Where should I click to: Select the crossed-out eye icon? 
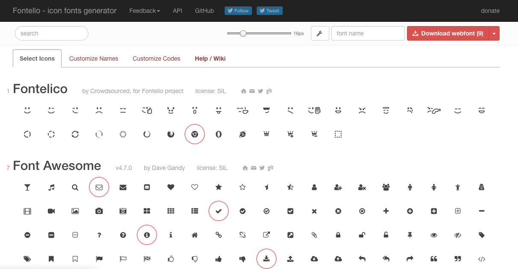point(458,235)
